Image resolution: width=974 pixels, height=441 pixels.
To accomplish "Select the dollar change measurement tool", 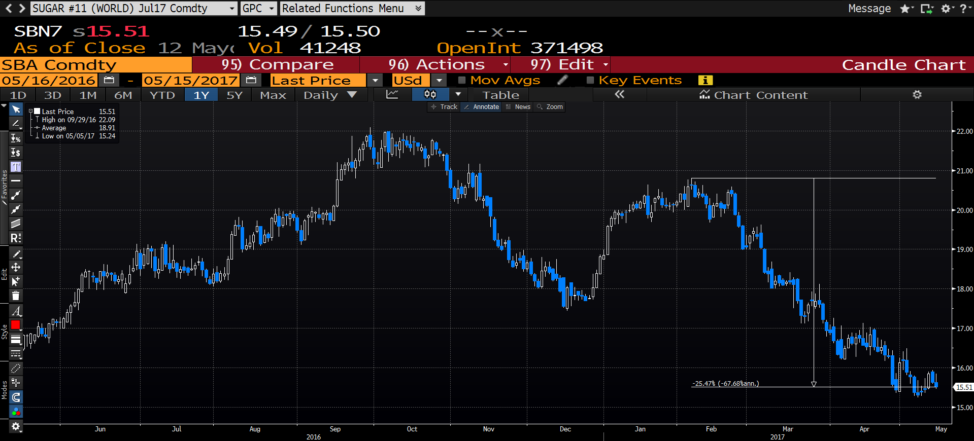I will coord(16,153).
